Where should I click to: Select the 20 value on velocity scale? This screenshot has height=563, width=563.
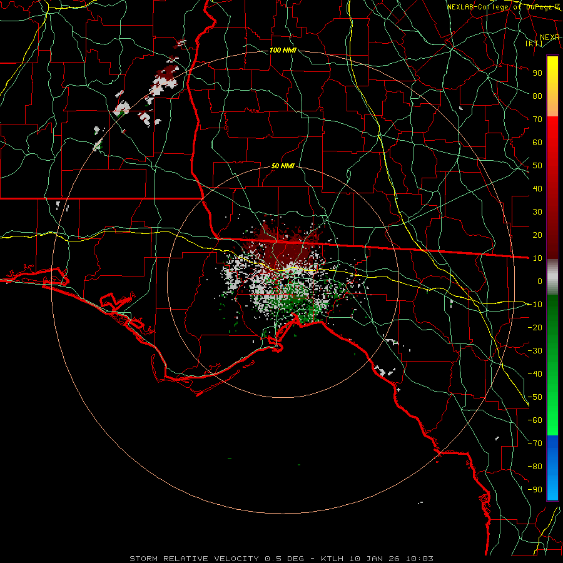537,235
